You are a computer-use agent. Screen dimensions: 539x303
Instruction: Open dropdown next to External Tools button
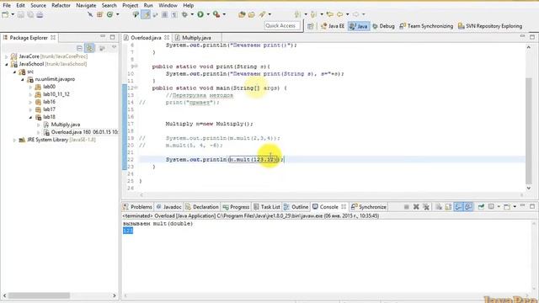(224, 14)
